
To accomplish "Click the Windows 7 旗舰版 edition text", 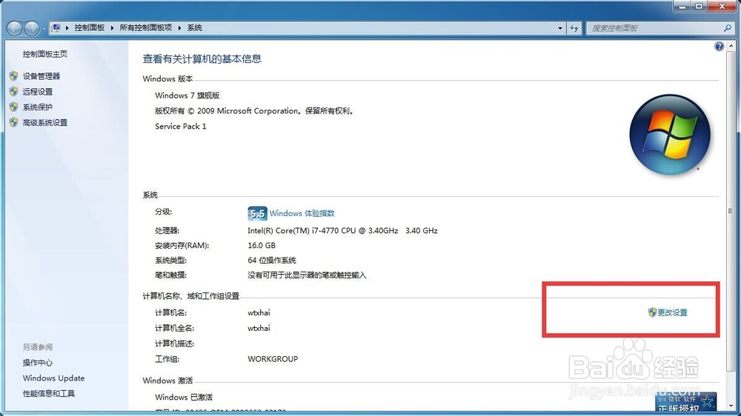I will point(187,95).
